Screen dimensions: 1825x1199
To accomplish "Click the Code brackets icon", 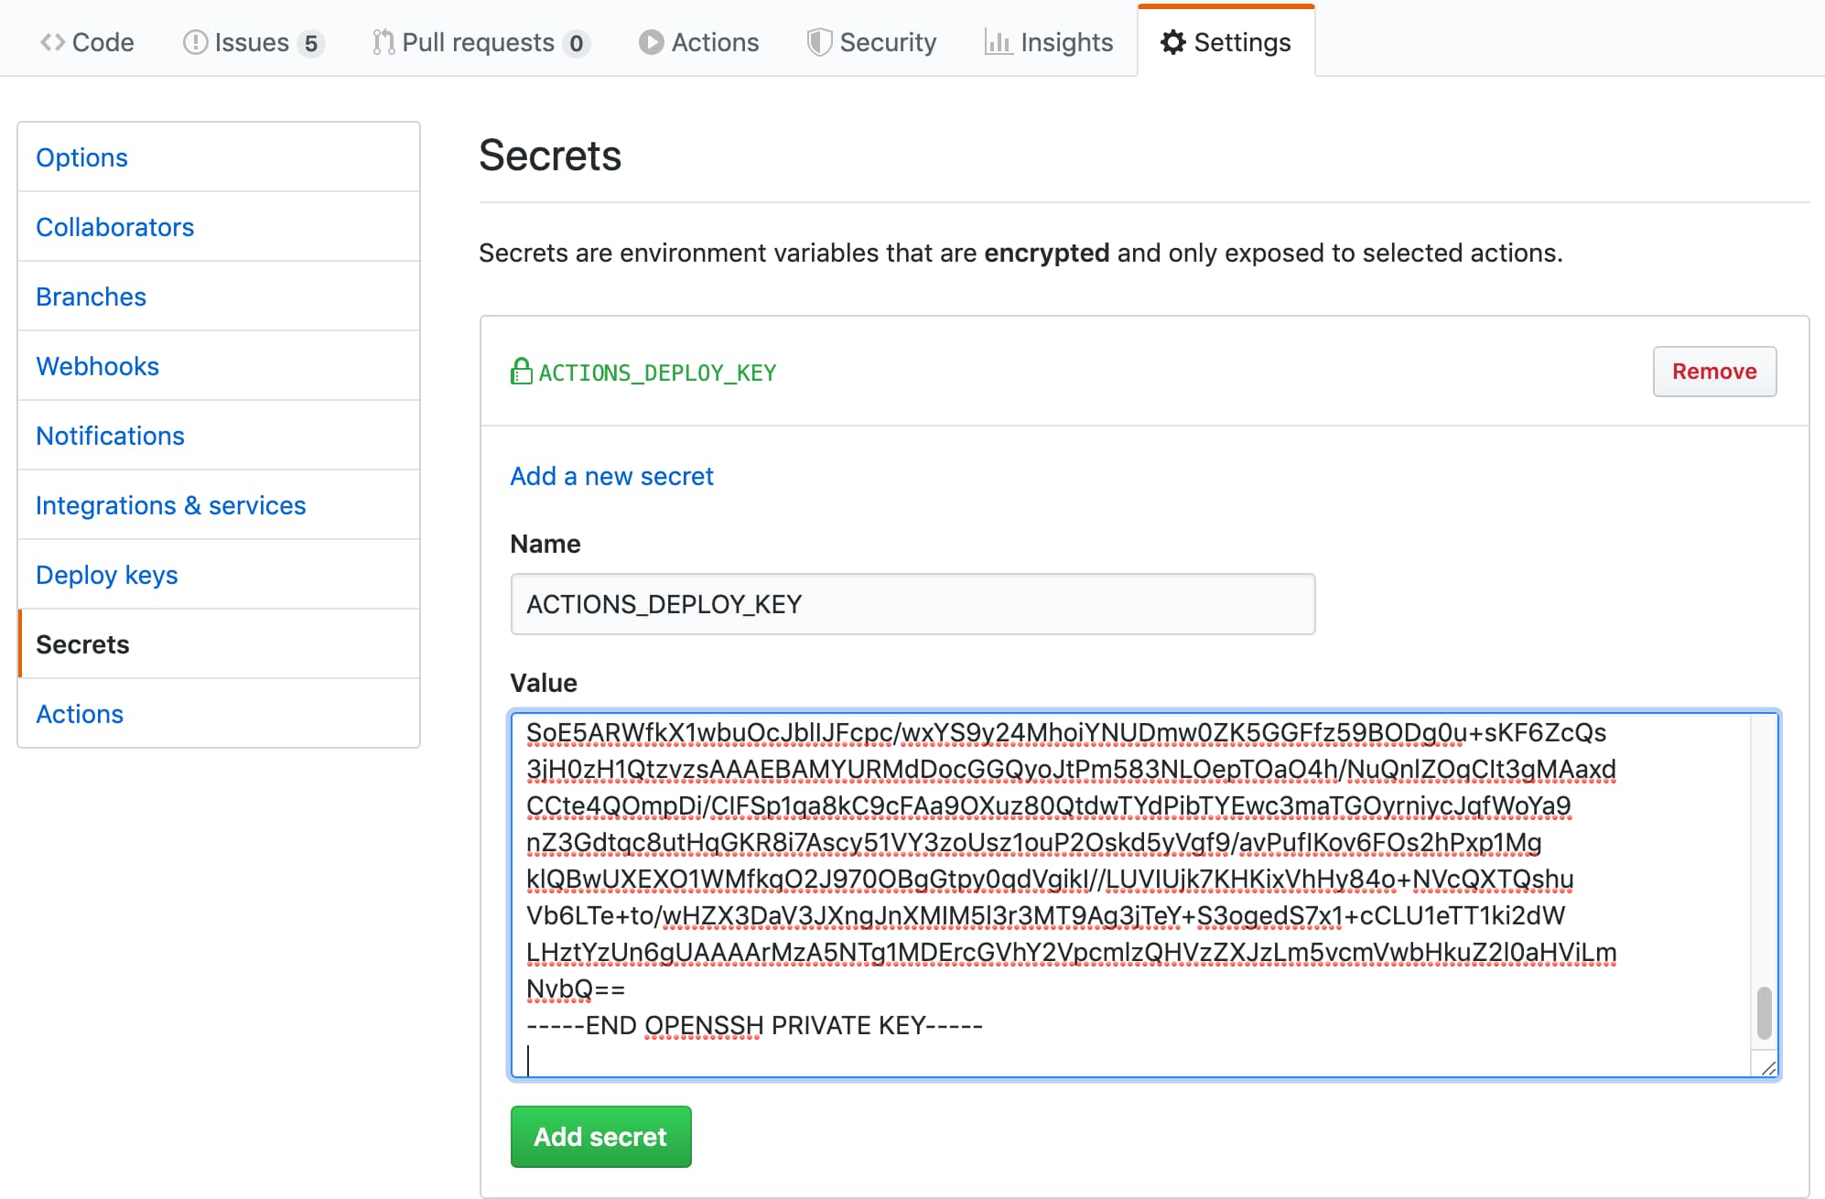I will (52, 42).
